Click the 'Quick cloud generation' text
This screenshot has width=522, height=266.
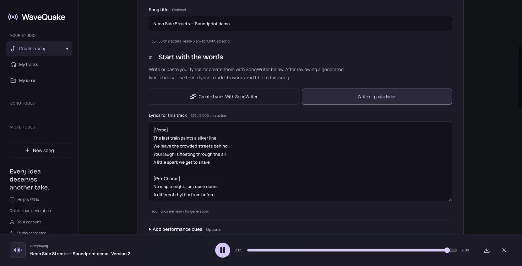(x=30, y=211)
